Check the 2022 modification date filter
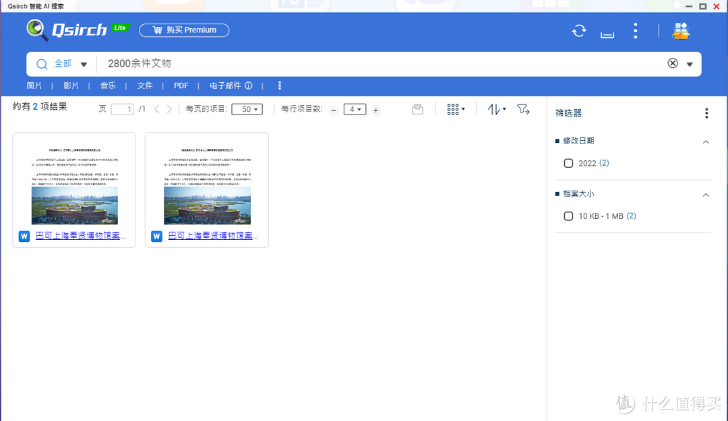Screen dimensions: 728x421 (569, 163)
